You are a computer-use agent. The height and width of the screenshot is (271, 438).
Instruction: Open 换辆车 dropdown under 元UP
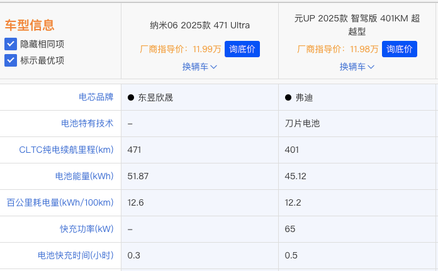pyautogui.click(x=357, y=67)
